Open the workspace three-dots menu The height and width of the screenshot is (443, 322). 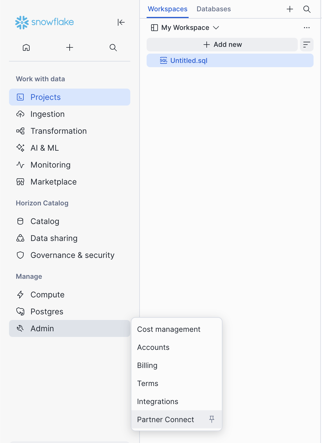pyautogui.click(x=307, y=28)
